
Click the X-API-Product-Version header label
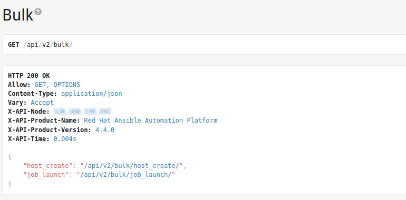pyautogui.click(x=50, y=129)
